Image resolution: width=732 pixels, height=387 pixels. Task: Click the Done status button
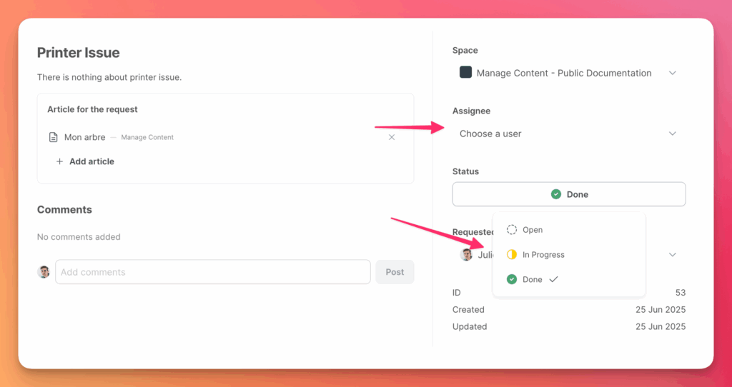pos(569,194)
